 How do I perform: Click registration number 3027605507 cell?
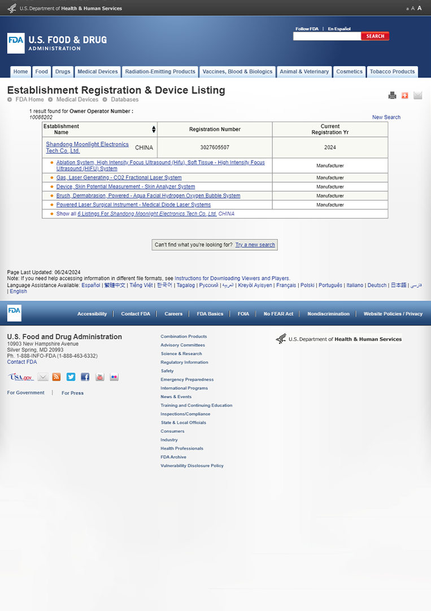(215, 147)
